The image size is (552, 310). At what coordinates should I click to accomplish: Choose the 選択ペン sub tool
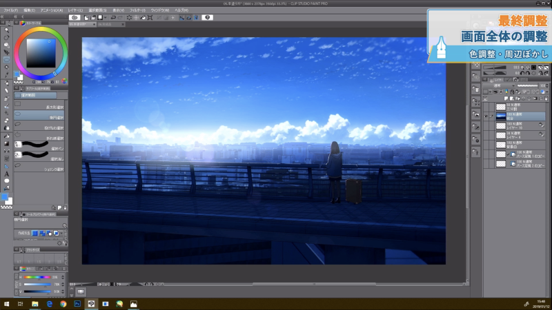39,145
